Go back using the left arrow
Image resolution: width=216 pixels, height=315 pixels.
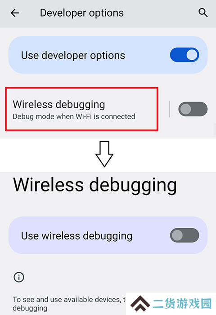coord(15,13)
